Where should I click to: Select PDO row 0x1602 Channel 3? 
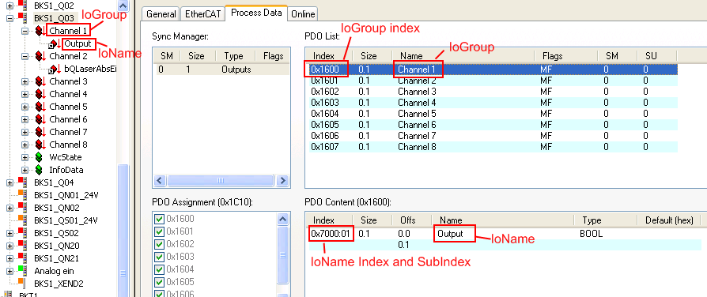coord(493,92)
